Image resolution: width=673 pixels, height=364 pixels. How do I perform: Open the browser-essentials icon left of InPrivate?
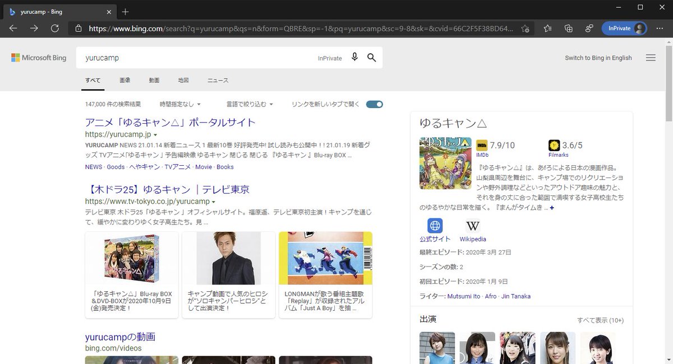[x=589, y=28]
